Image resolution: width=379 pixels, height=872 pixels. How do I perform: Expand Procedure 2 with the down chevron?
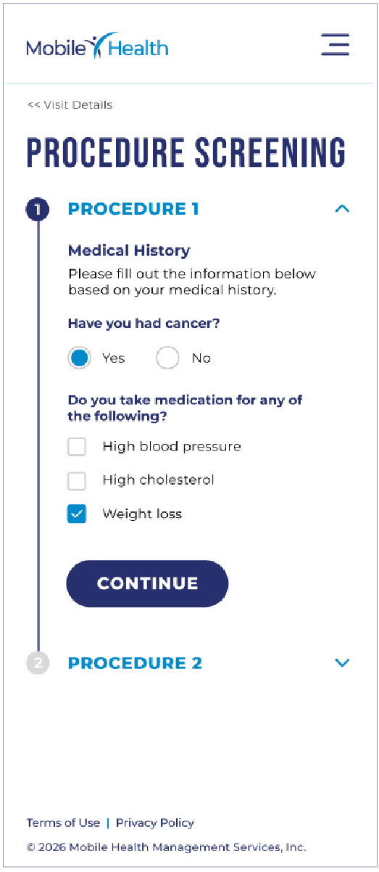tap(342, 662)
